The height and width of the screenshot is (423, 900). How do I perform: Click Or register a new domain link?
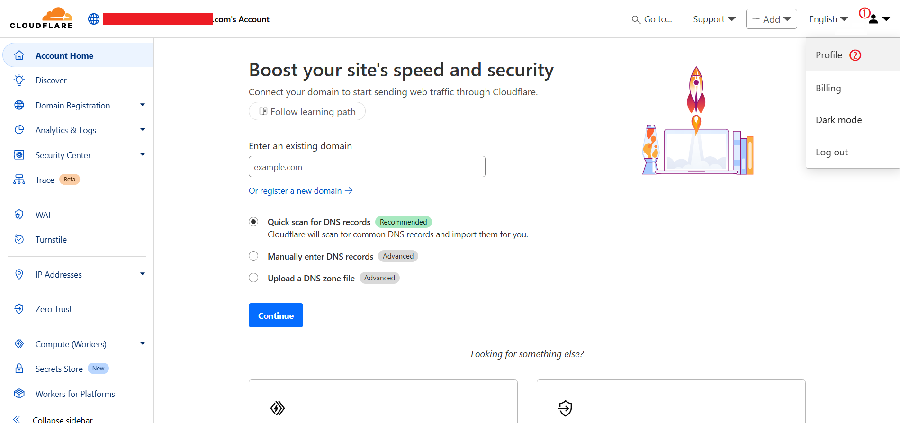pyautogui.click(x=301, y=190)
